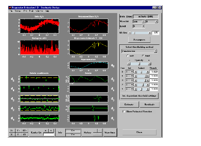Select the soft thresholding radio button

(x=128, y=56)
